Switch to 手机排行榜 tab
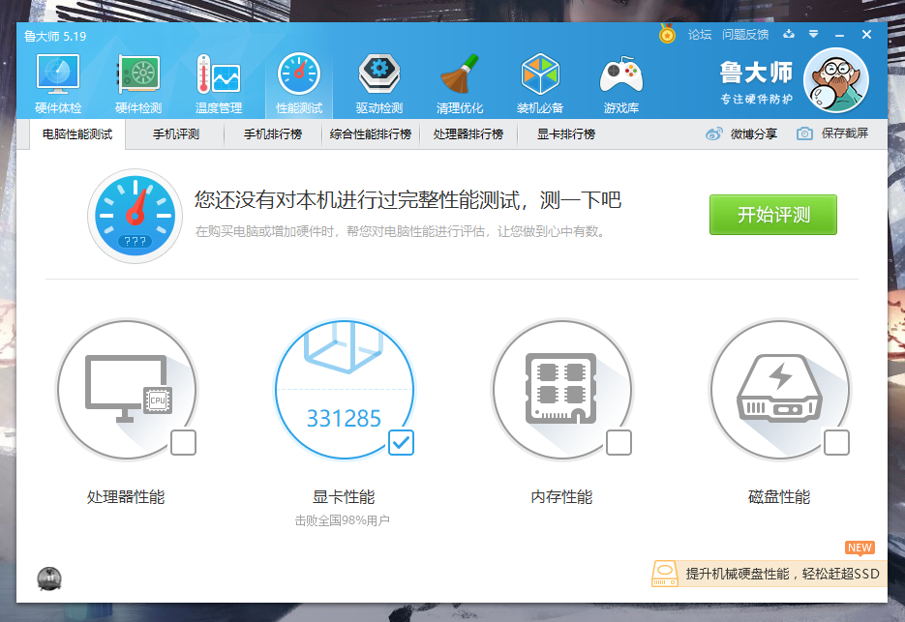 273,134
